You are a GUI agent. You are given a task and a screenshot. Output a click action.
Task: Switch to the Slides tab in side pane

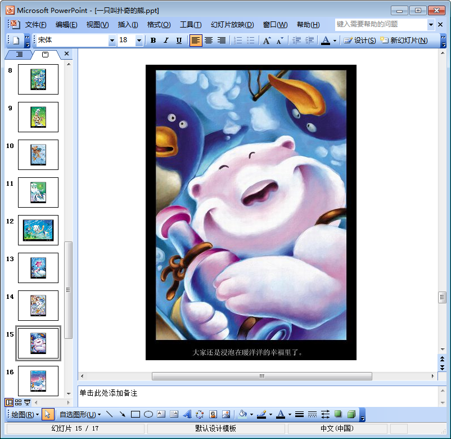(x=45, y=54)
